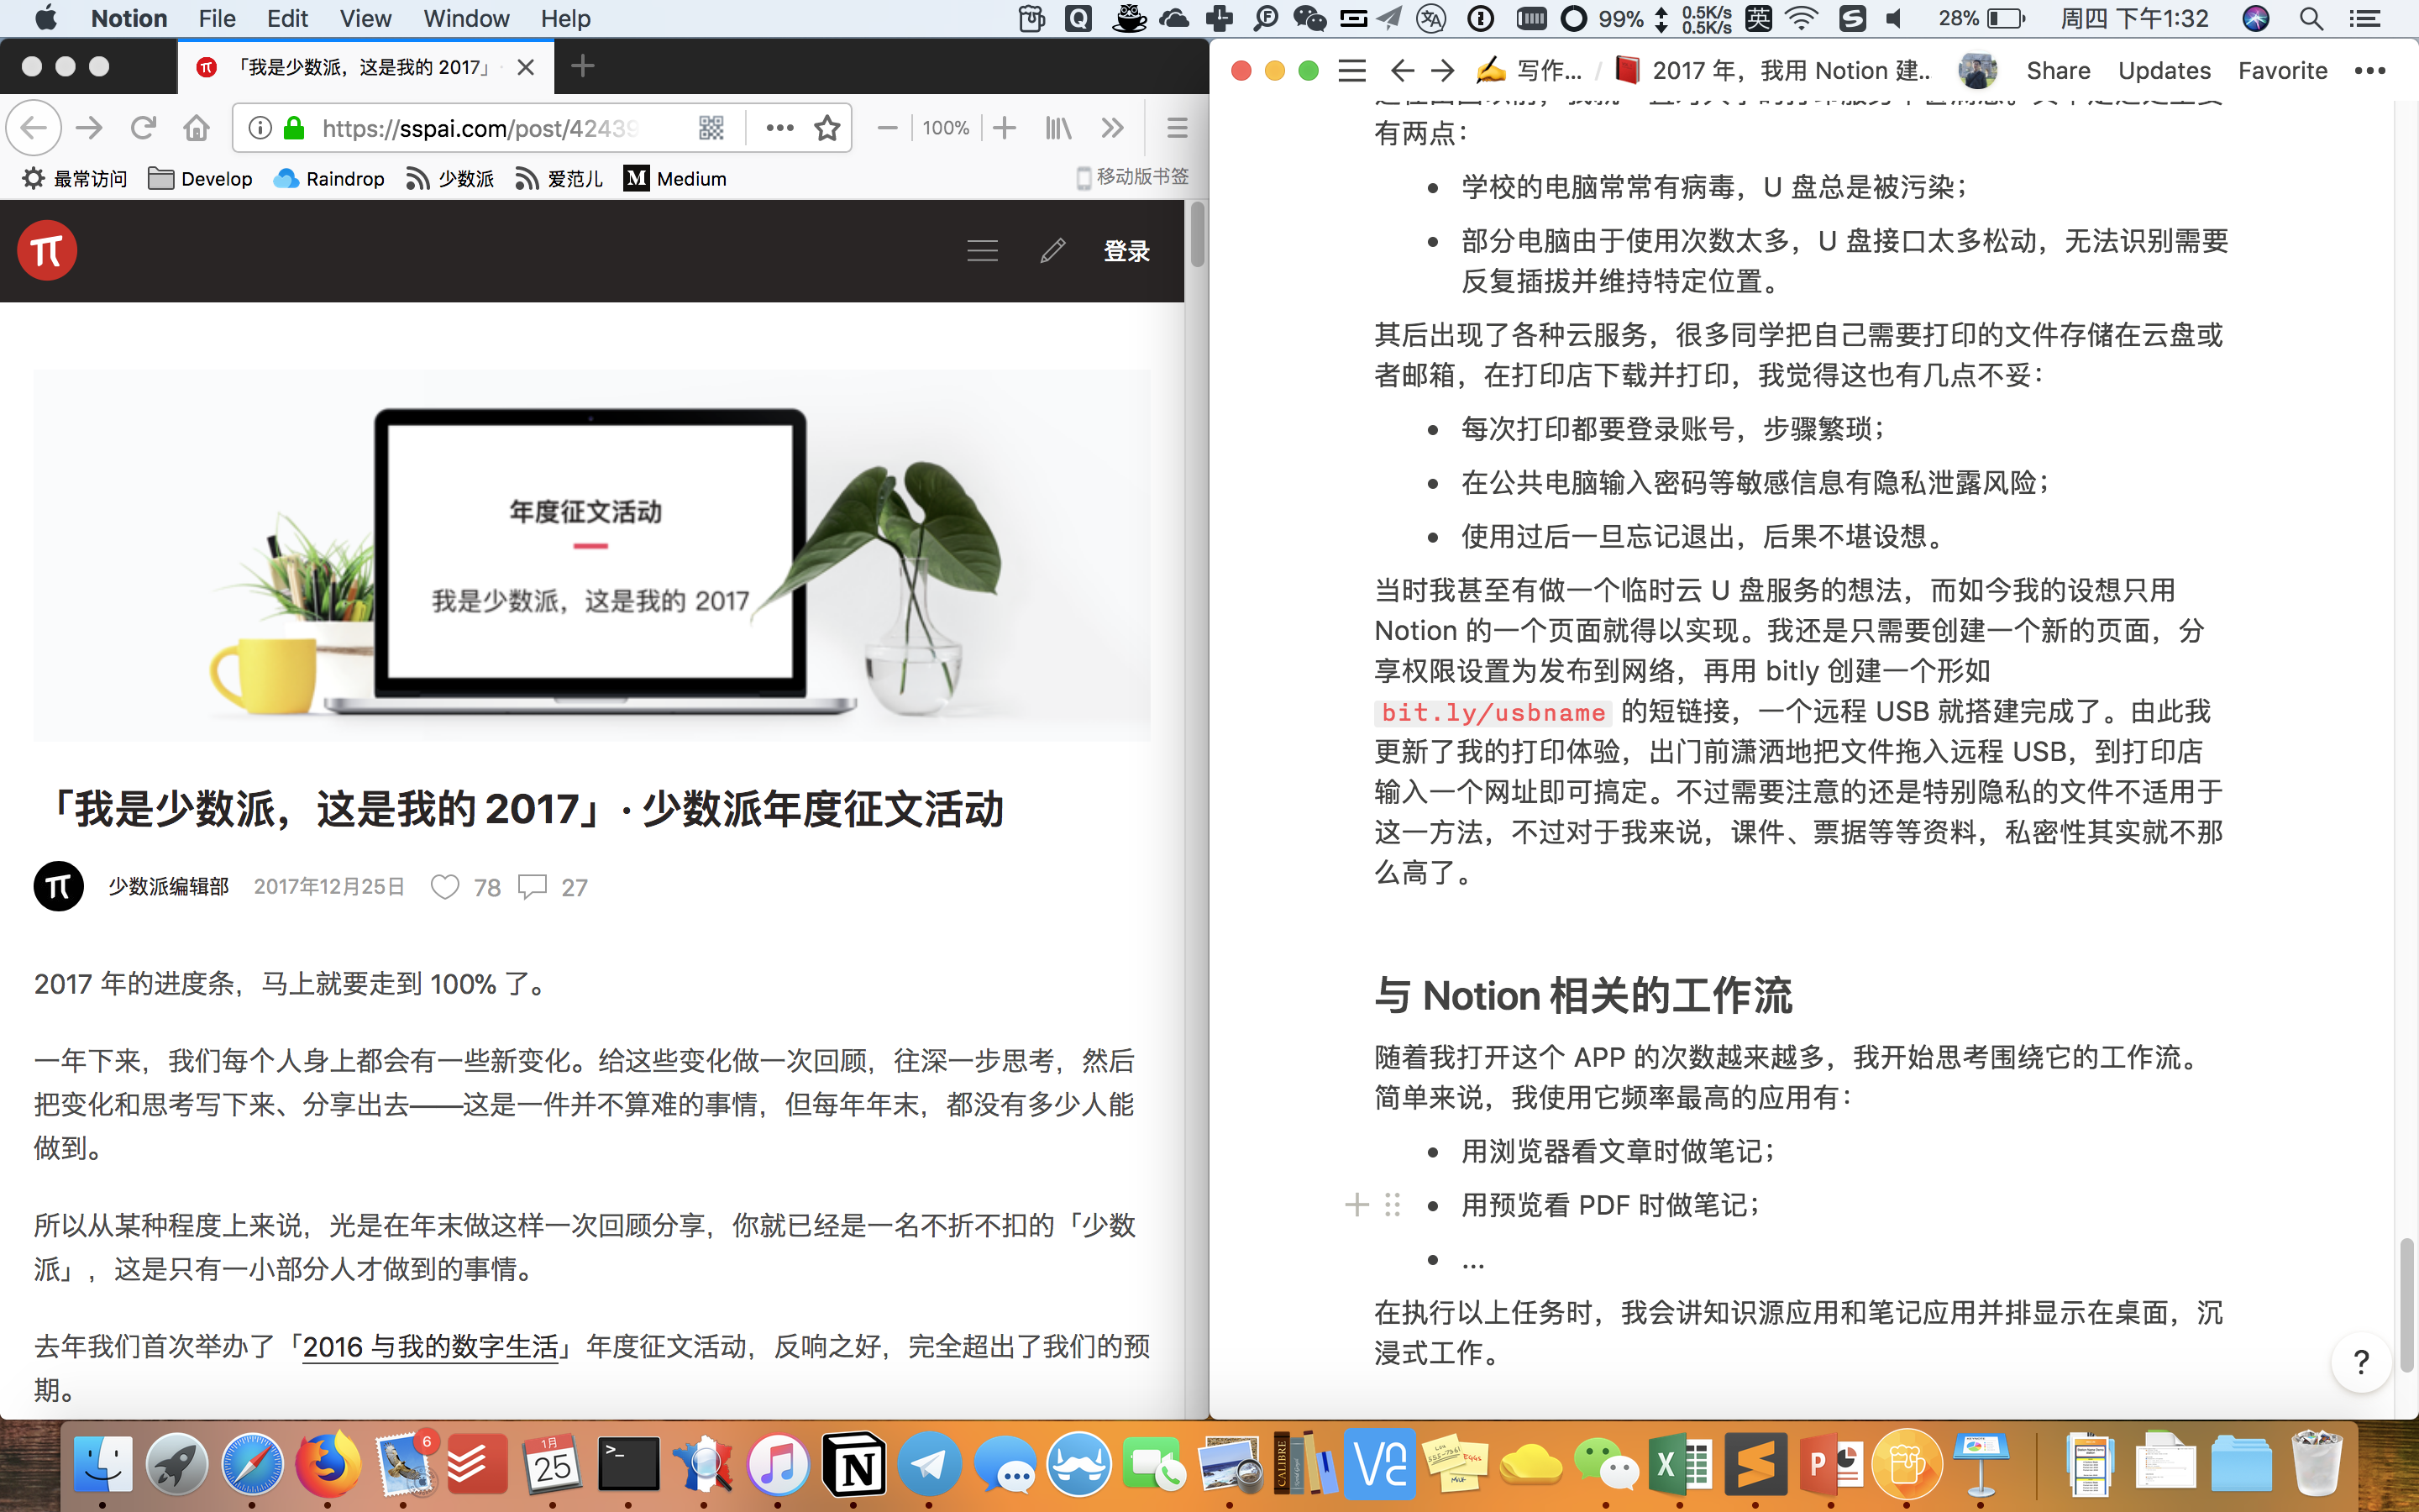Open the page actions ellipsis in address bar
The height and width of the screenshot is (1512, 2419).
779,128
